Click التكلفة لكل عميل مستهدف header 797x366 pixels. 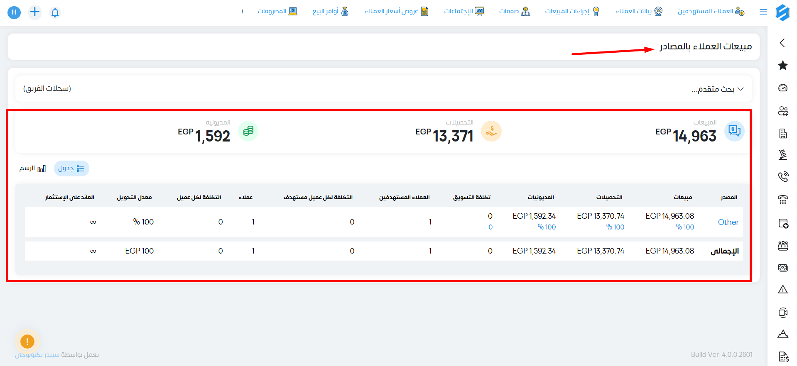point(318,197)
